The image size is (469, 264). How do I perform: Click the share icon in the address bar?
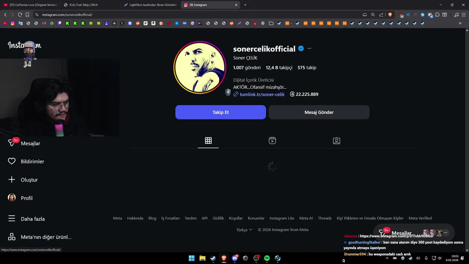click(381, 15)
